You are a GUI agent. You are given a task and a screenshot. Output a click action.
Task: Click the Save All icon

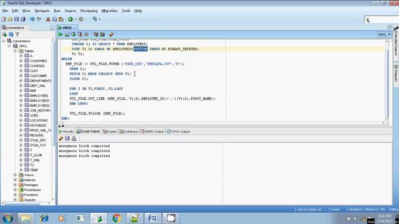(23, 19)
